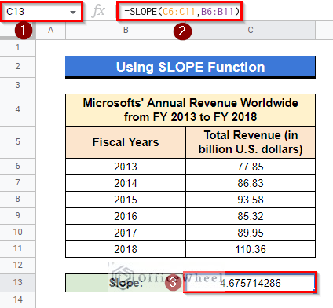Select row 14 header
Viewport: 333px width, 308px height.
pyautogui.click(x=17, y=300)
